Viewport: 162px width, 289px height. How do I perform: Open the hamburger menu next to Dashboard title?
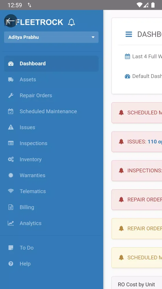tap(129, 34)
